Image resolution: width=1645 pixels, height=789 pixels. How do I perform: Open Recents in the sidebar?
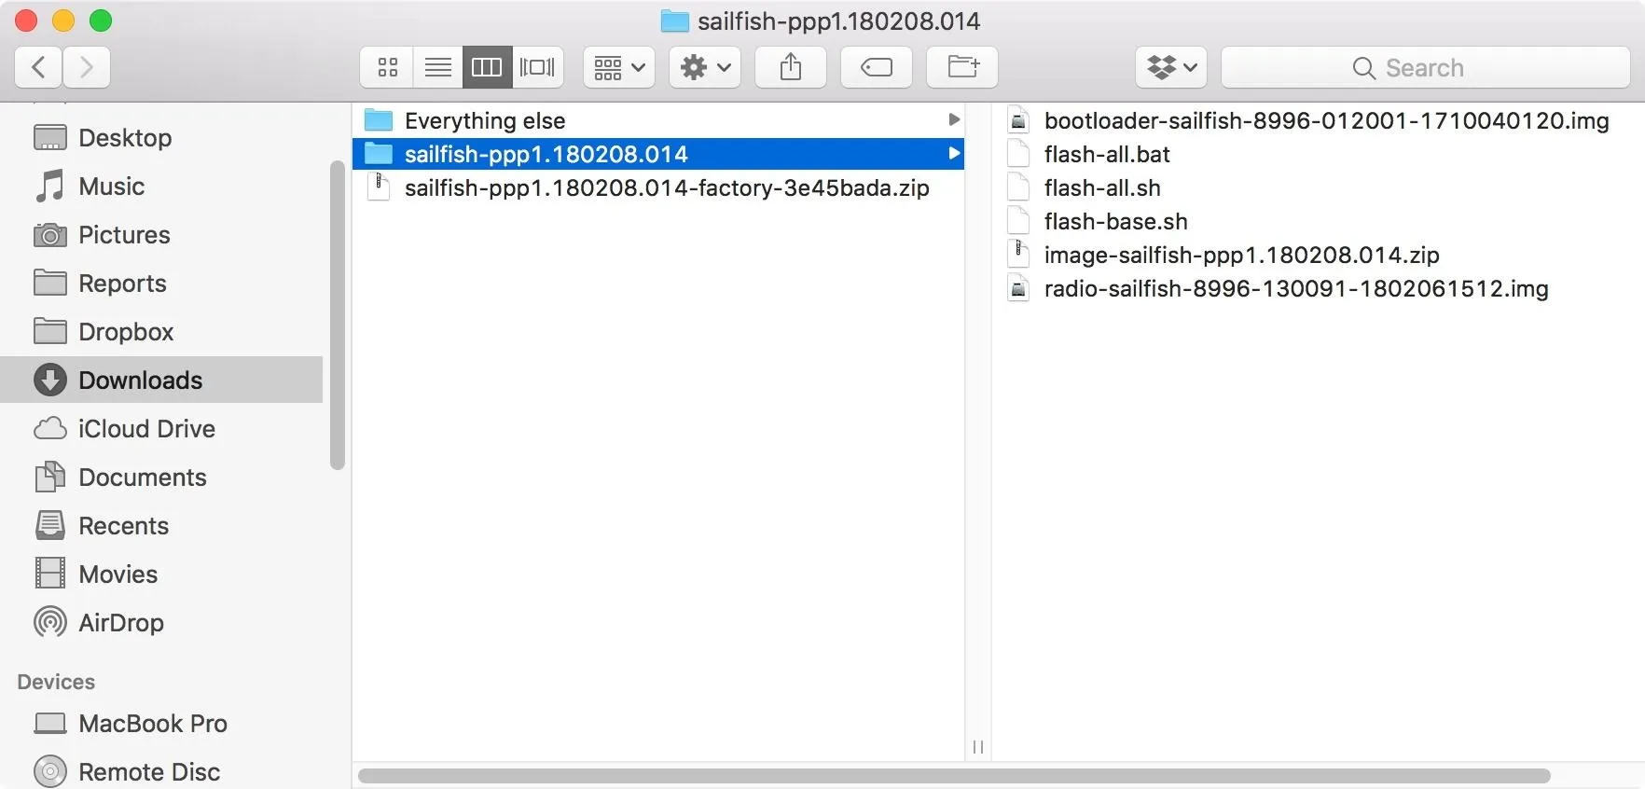pos(161,526)
